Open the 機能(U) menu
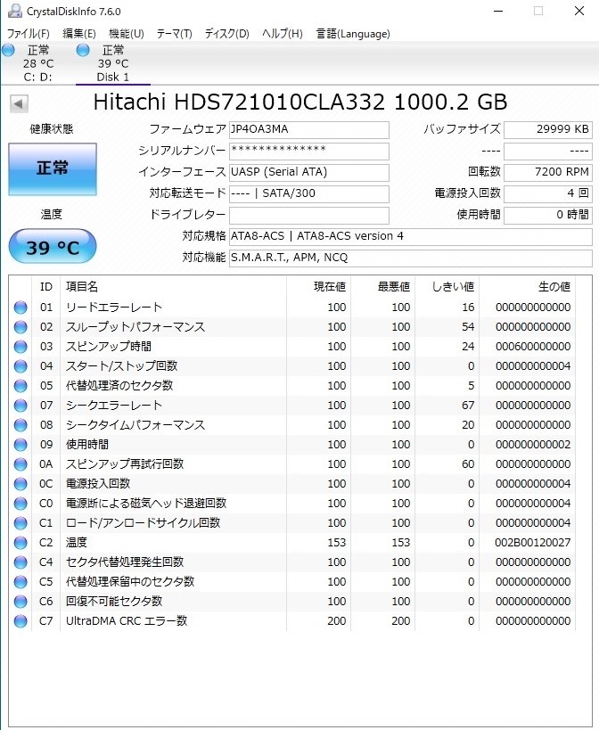The width and height of the screenshot is (599, 730). coord(127,34)
